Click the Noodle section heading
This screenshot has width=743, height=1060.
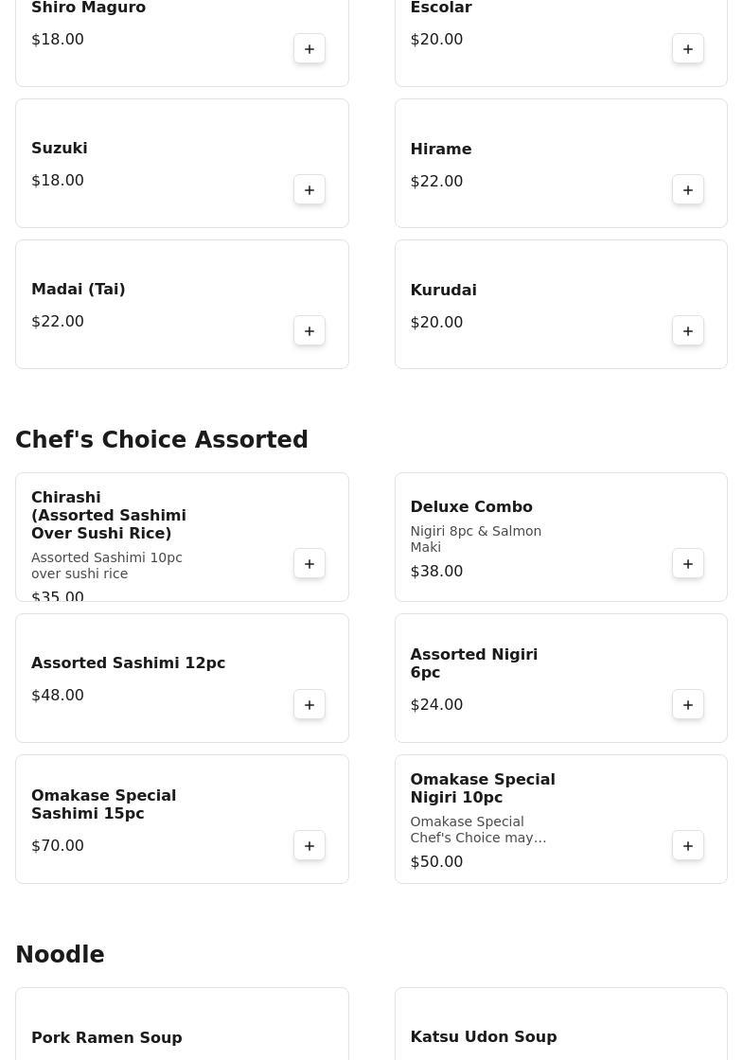click(x=60, y=955)
